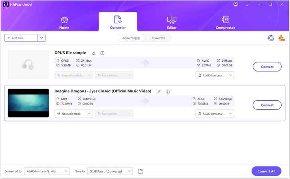Image resolution: width=290 pixels, height=179 pixels.
Task: View media info for Imagine Dragons video
Action: [x=168, y=91]
